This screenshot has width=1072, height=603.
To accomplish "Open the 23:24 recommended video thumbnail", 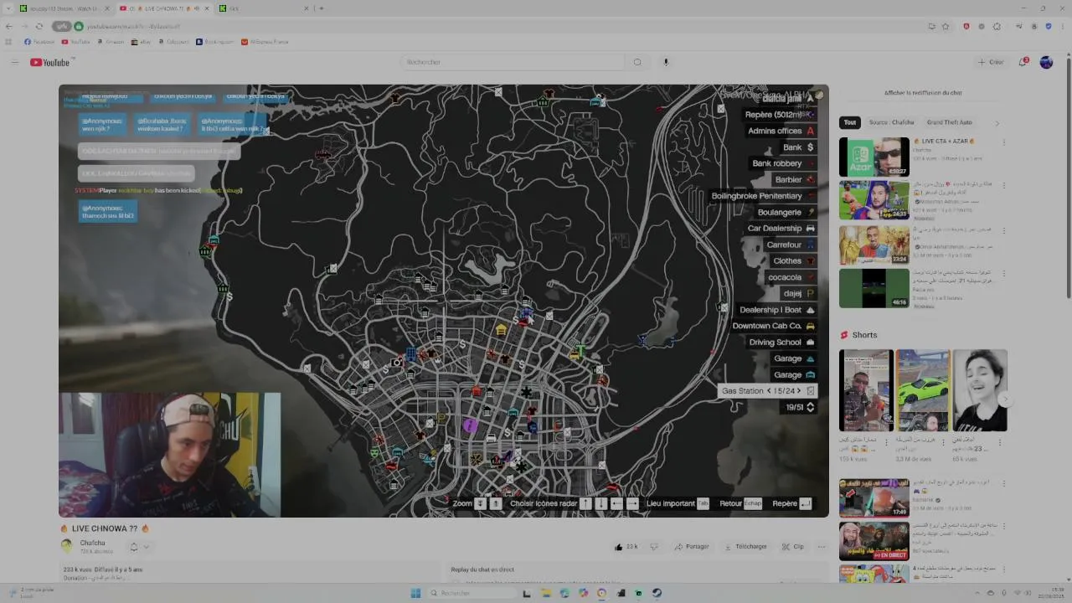I will (x=874, y=244).
